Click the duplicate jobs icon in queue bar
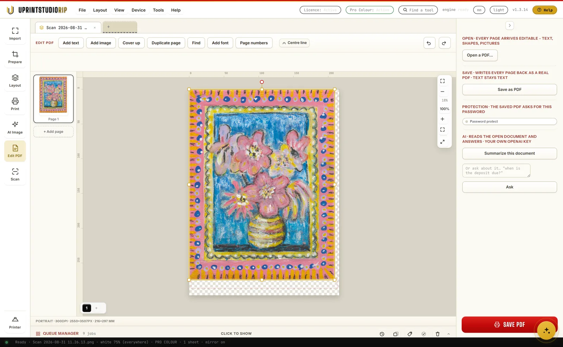 click(396, 334)
